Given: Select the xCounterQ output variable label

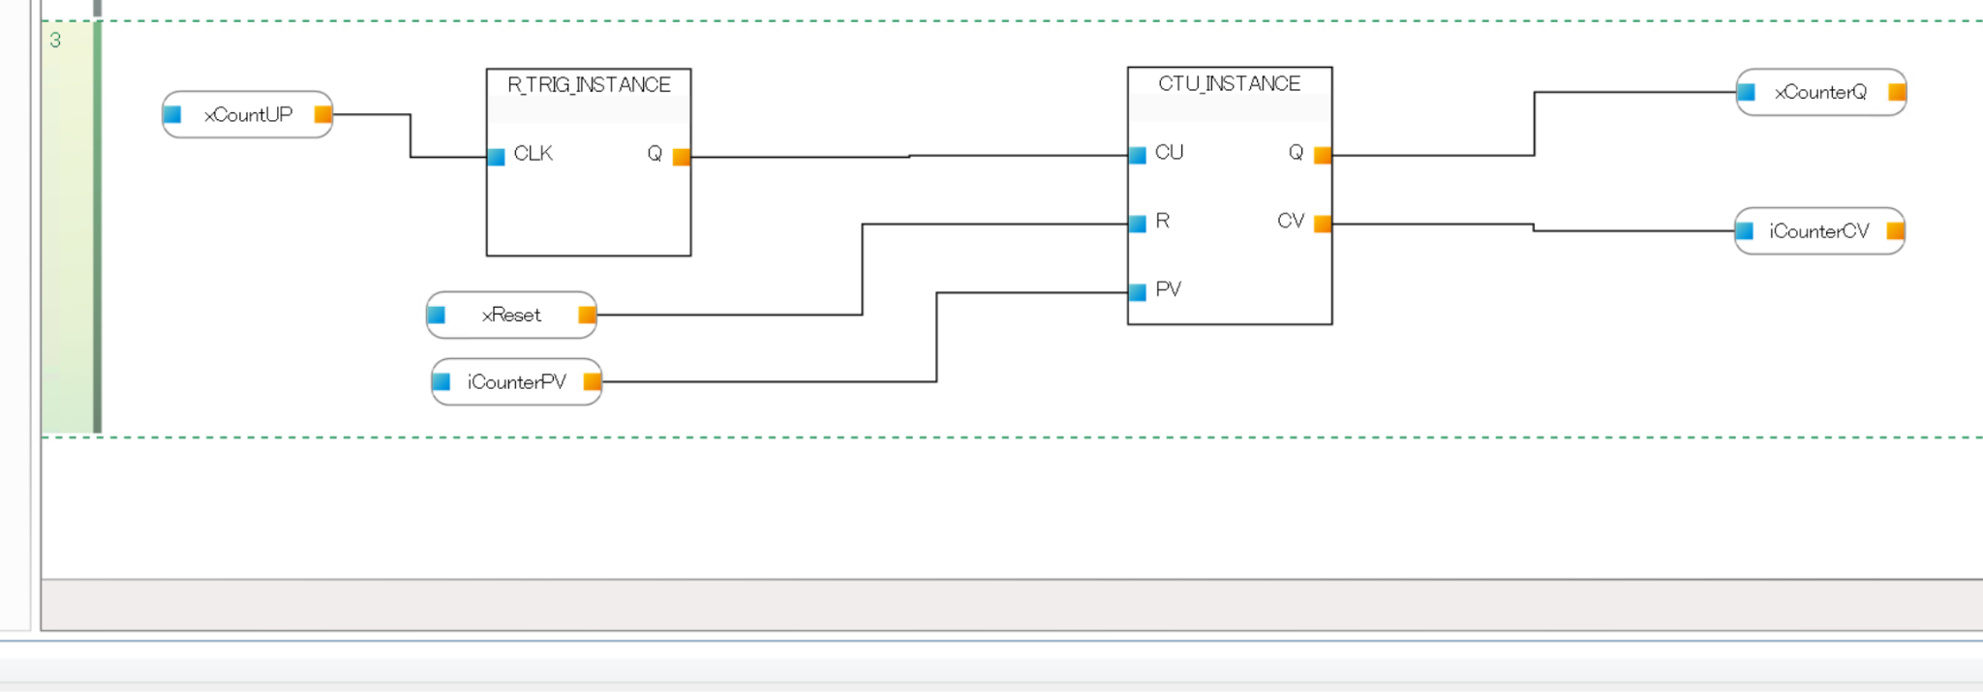Looking at the screenshot, I should 1820,92.
